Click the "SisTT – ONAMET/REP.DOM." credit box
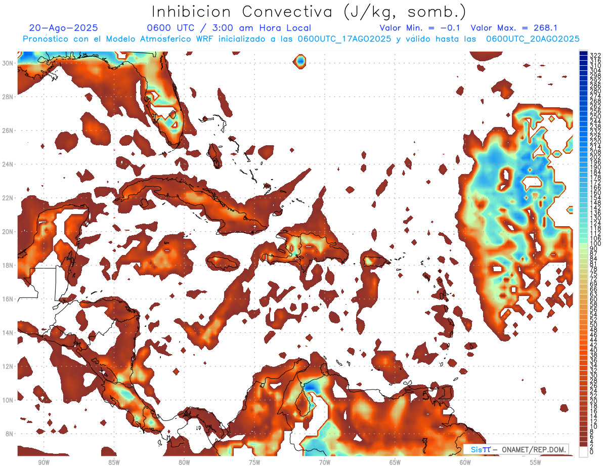The width and height of the screenshot is (607, 469). [x=516, y=449]
